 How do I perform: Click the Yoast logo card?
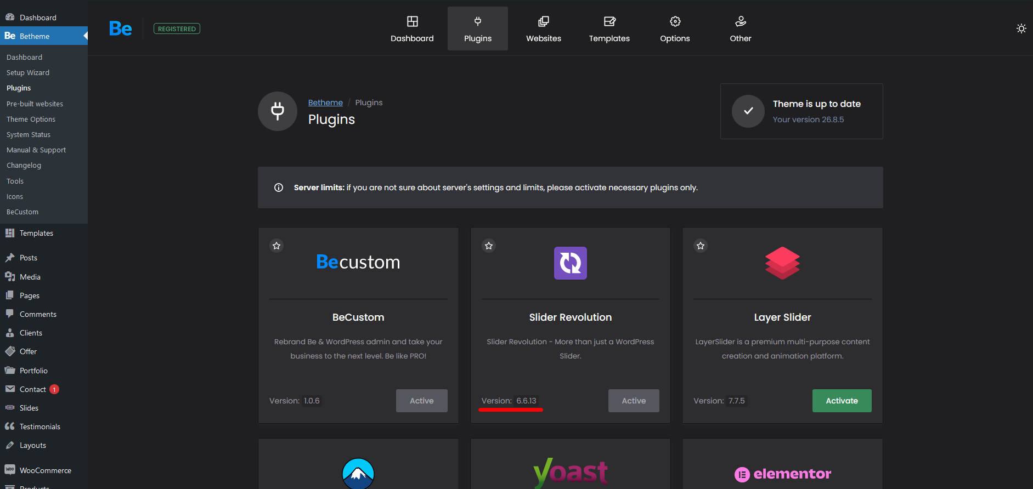571,473
